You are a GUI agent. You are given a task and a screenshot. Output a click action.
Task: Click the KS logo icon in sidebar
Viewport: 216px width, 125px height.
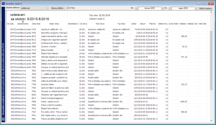tap(3, 119)
